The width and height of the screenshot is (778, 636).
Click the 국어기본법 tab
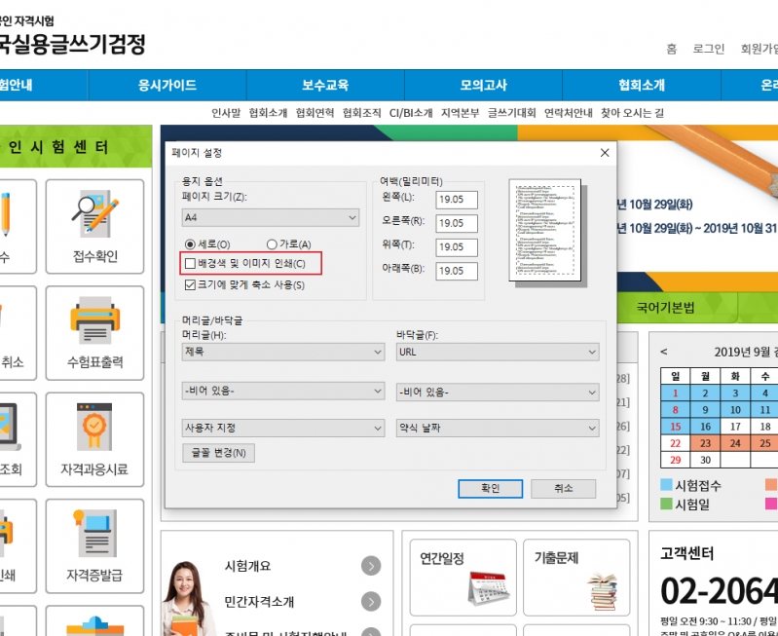(x=665, y=308)
